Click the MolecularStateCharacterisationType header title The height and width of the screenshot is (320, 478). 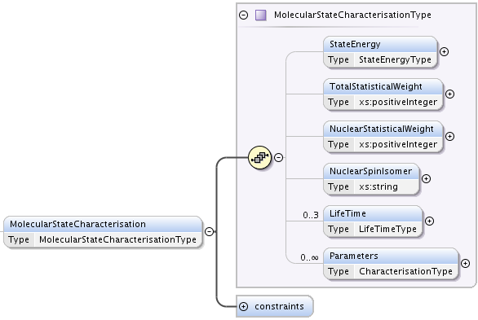pos(352,15)
